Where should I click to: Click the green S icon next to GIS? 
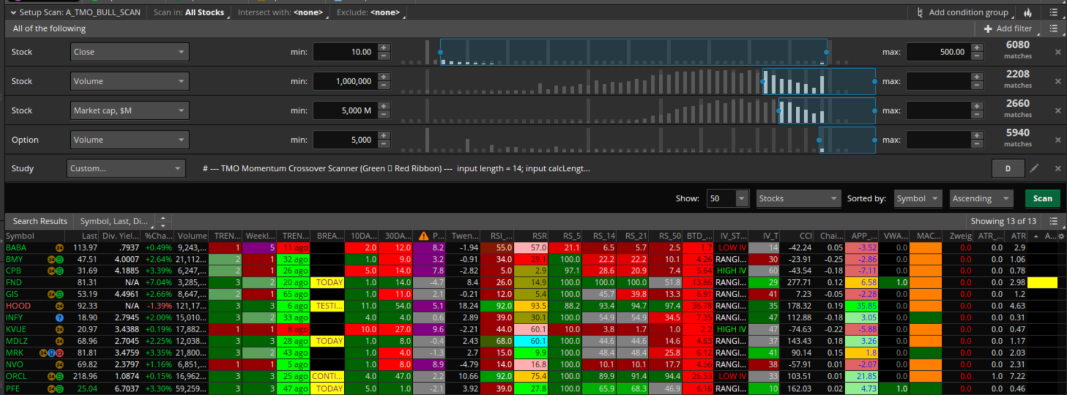60,294
